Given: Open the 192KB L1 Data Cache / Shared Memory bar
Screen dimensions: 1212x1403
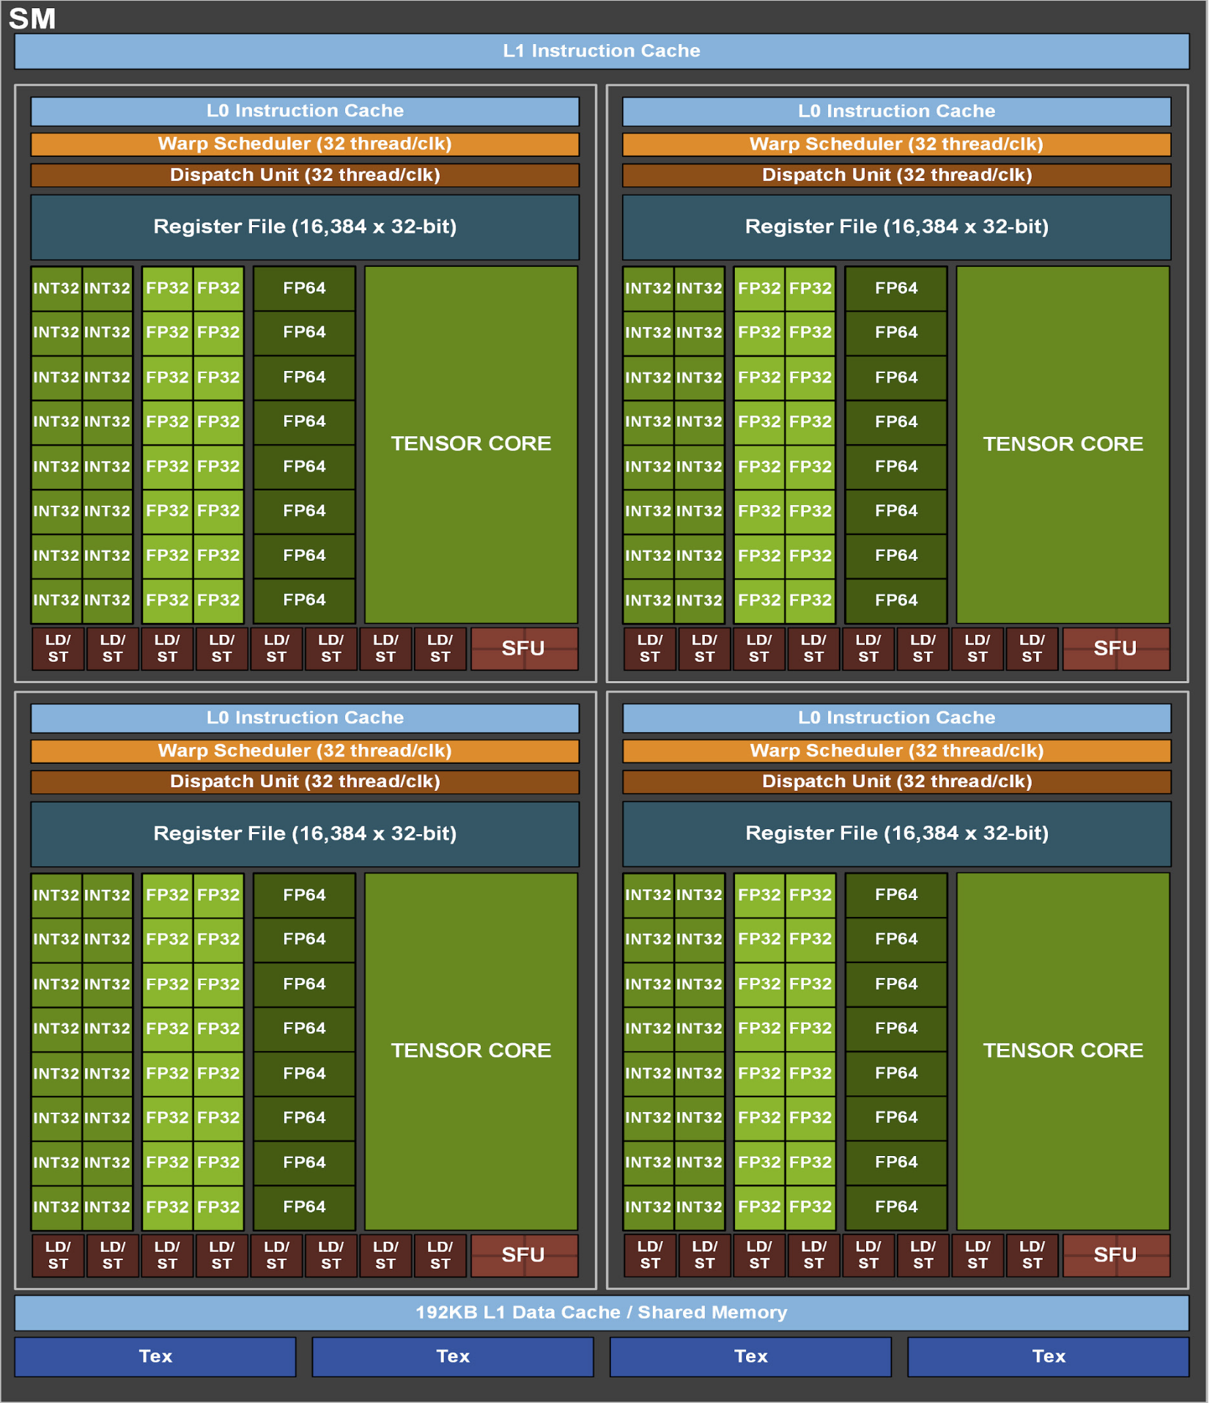Looking at the screenshot, I should 606,1312.
